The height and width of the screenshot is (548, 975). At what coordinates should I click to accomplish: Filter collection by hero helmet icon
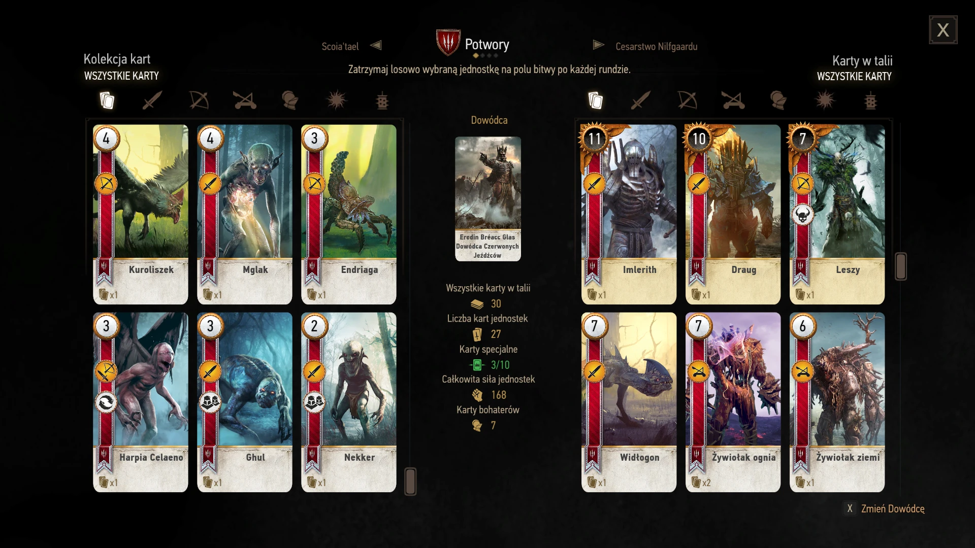click(290, 100)
